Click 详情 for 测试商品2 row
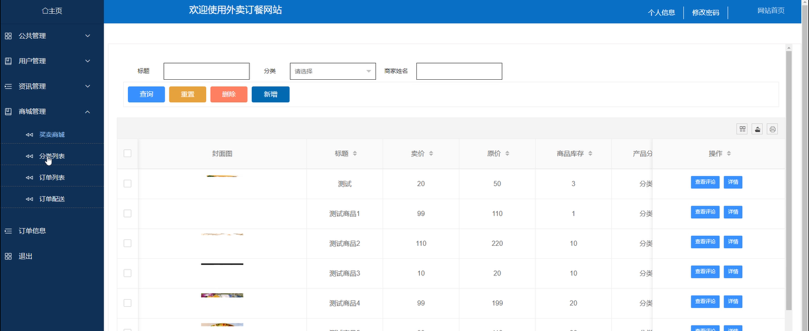 (733, 242)
